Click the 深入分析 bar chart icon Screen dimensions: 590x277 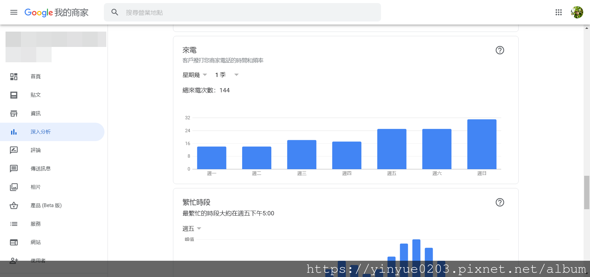(x=14, y=132)
